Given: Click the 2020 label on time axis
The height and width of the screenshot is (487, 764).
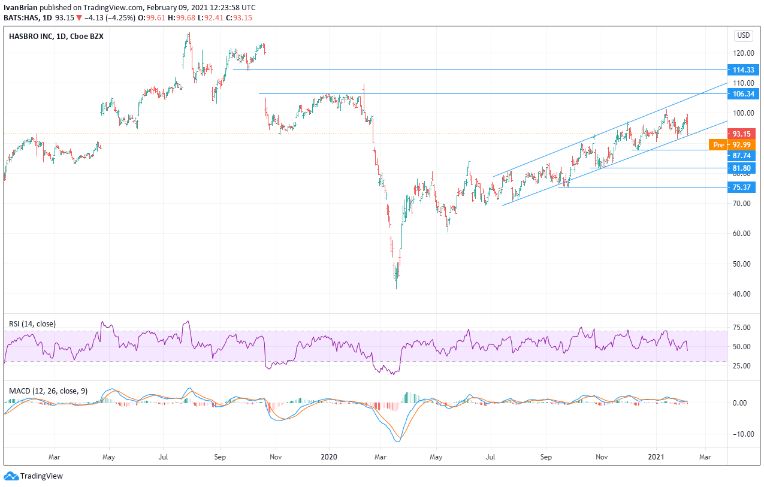Looking at the screenshot, I should coord(330,456).
